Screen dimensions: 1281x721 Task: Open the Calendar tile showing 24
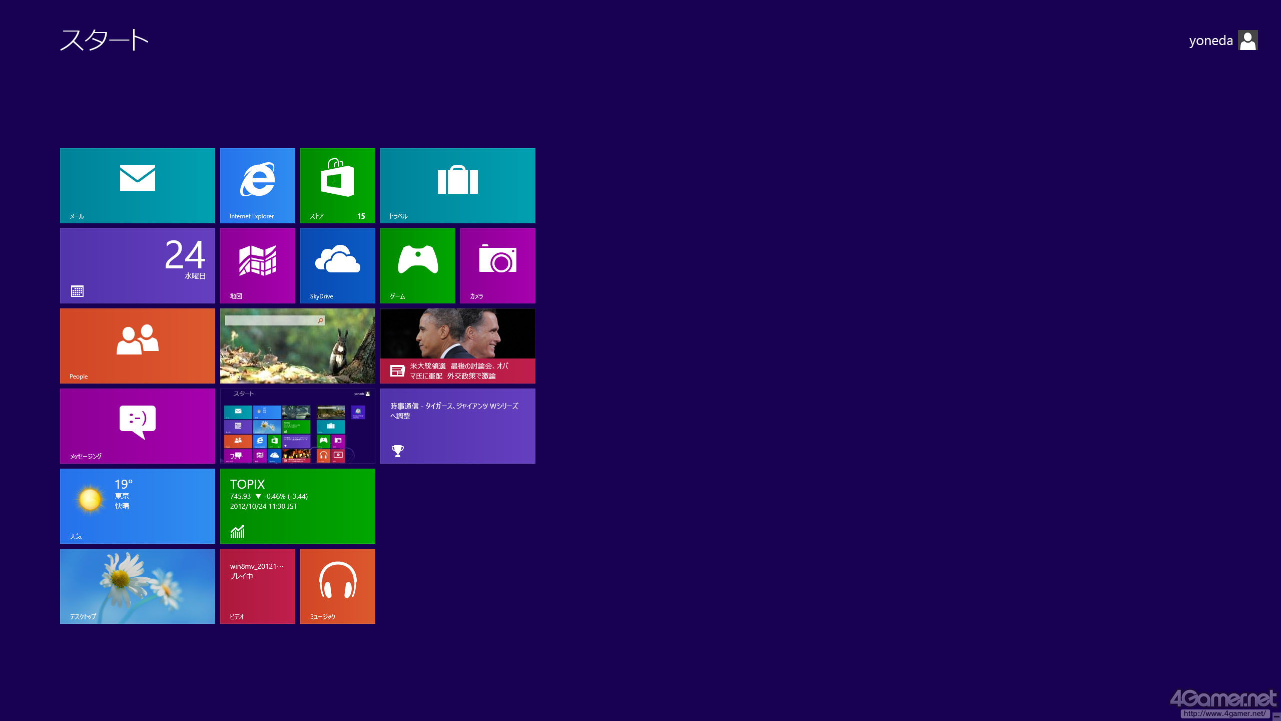(x=138, y=265)
